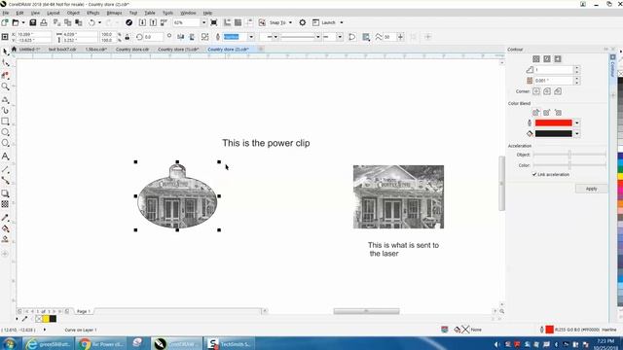This screenshot has height=350, width=623.
Task: Choose the third contour direction button
Action: click(558, 58)
